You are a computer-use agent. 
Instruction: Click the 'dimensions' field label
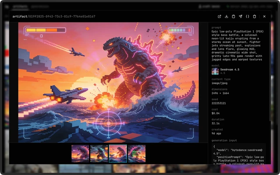220,89
